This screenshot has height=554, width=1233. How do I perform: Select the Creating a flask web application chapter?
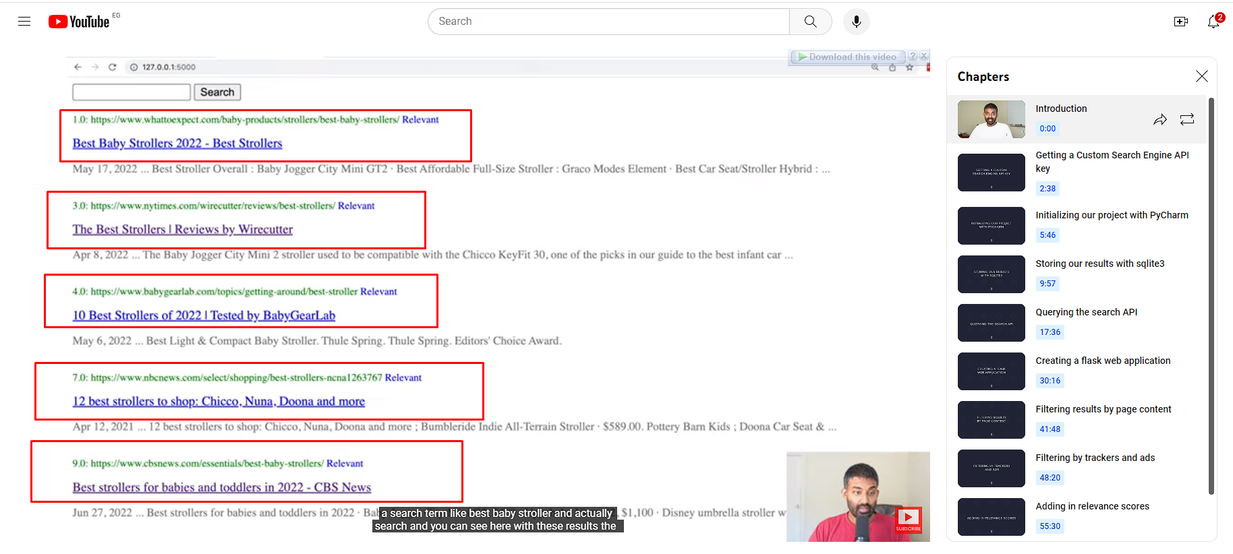point(1103,361)
